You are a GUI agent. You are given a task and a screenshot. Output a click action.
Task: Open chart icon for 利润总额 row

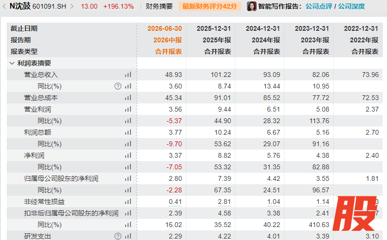[128, 132]
